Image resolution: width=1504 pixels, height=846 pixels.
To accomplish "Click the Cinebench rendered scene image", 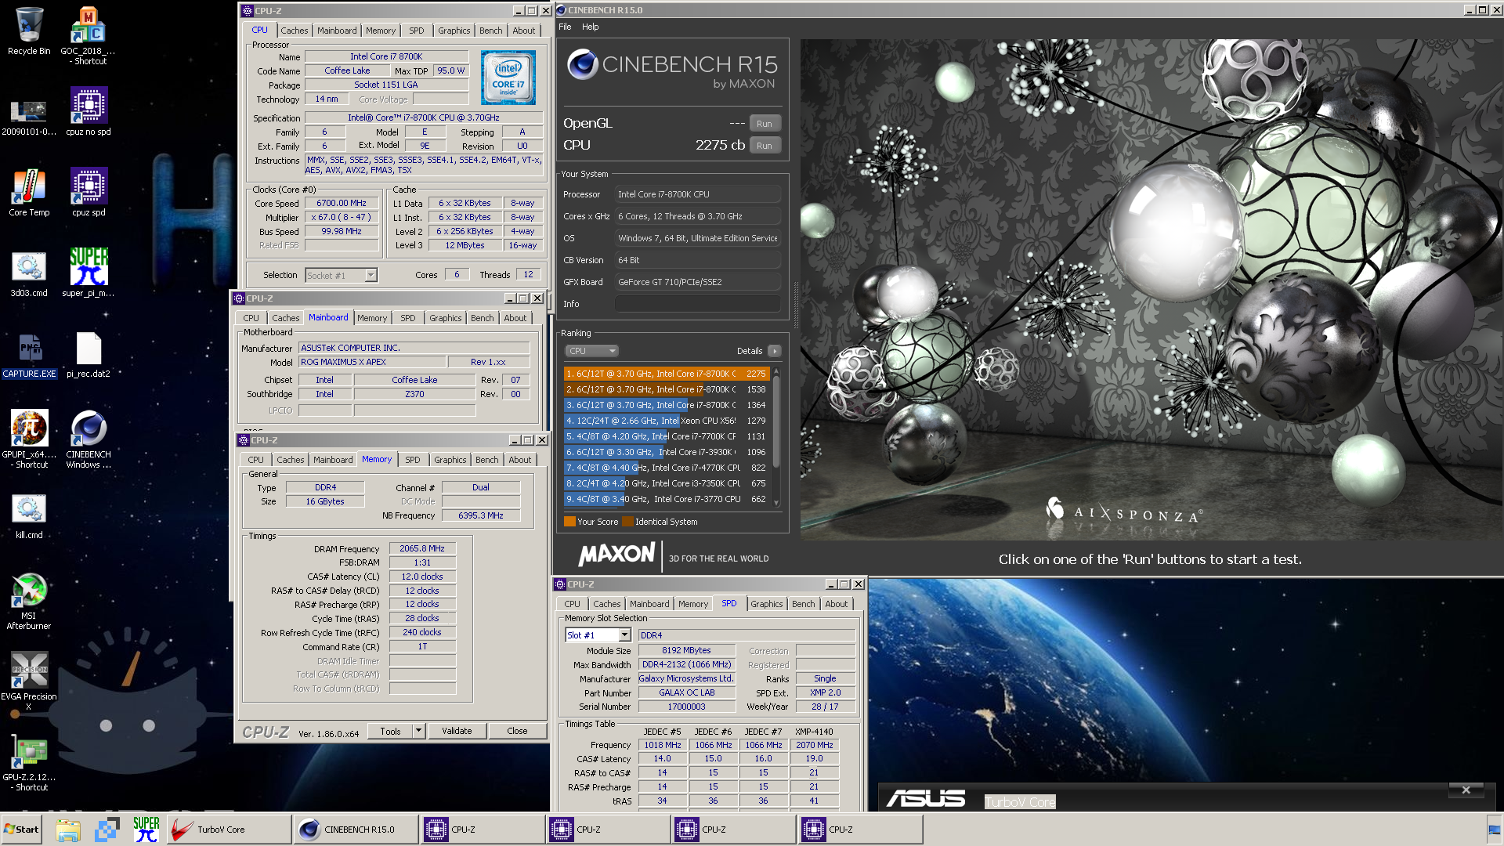I will tap(1151, 288).
